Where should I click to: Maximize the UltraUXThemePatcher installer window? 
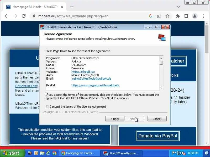pos(157,27)
